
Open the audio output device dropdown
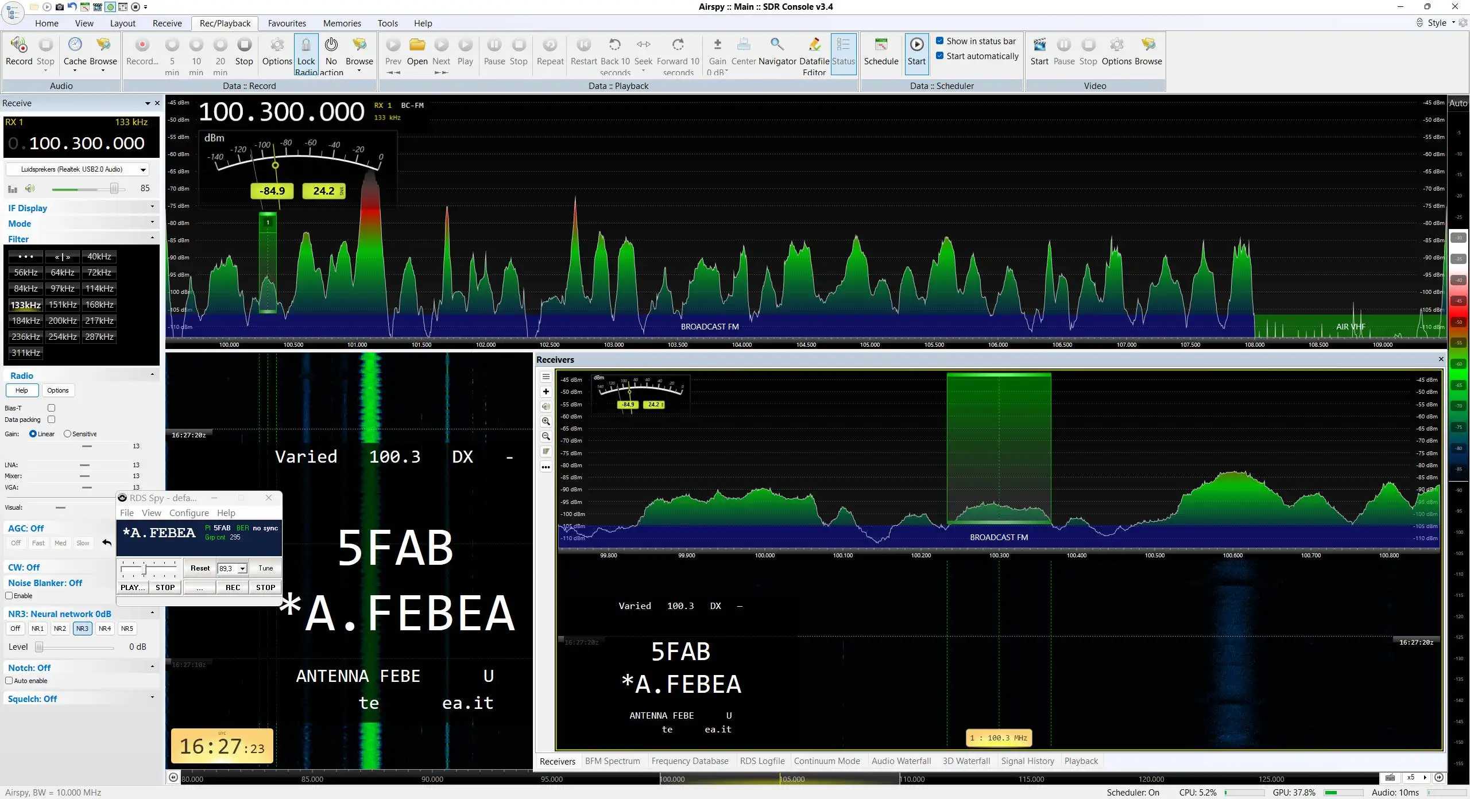point(78,169)
